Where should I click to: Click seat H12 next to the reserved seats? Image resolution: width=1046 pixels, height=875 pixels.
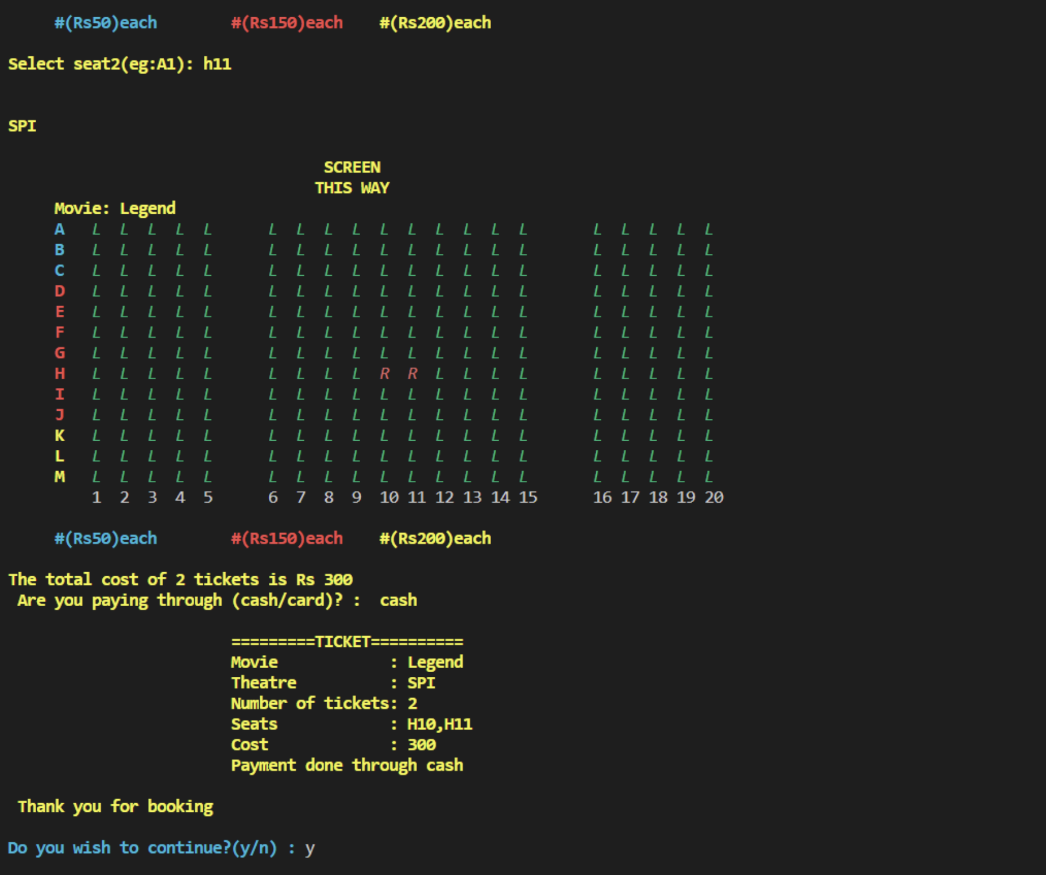click(439, 374)
